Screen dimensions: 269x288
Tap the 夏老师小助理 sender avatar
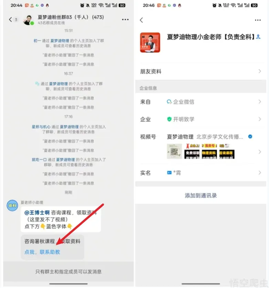click(x=12, y=205)
